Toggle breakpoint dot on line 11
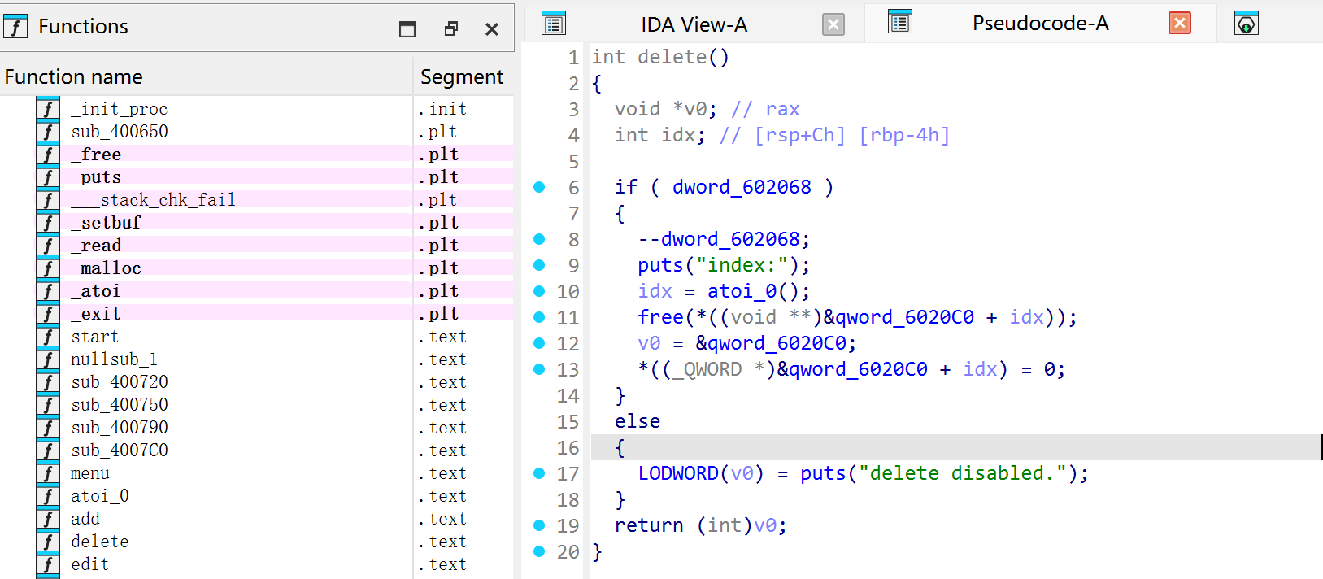1323x579 pixels. click(x=539, y=317)
